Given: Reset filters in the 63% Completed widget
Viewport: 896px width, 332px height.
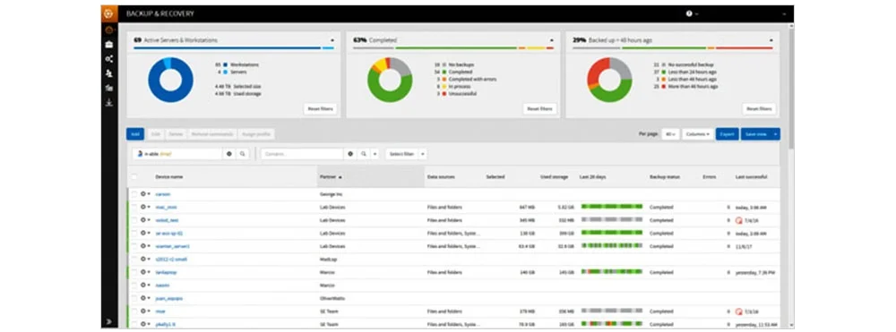Looking at the screenshot, I should click(540, 109).
